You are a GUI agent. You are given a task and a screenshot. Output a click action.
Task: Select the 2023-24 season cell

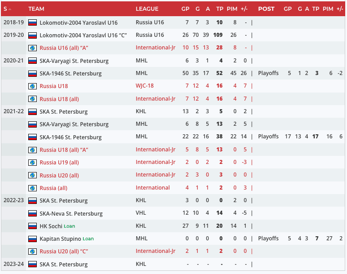pyautogui.click(x=14, y=265)
